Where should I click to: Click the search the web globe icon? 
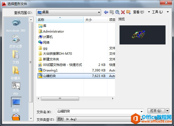click(x=117, y=12)
